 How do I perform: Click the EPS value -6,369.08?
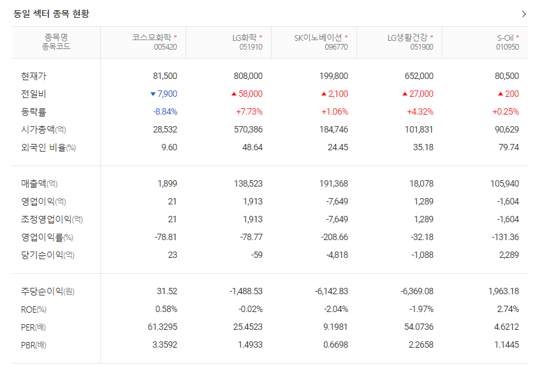(x=417, y=291)
